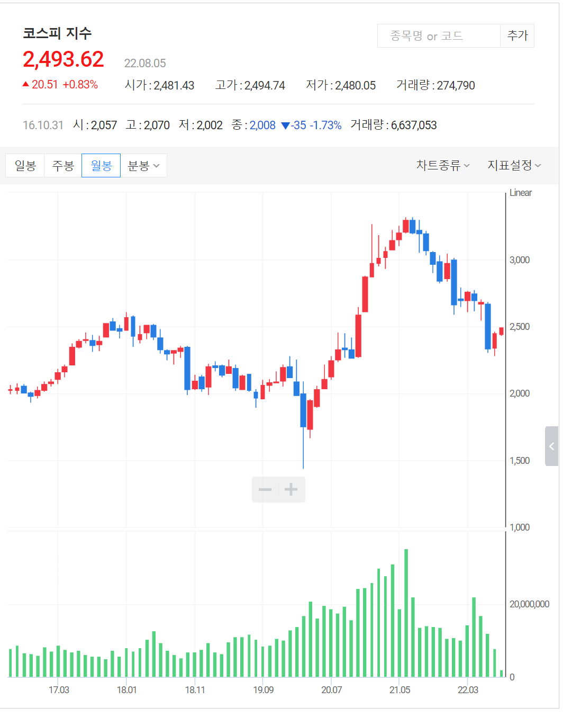Screen dimensions: 572x717
Task: Select the 주봉 weekly candle tab
Action: (x=63, y=165)
